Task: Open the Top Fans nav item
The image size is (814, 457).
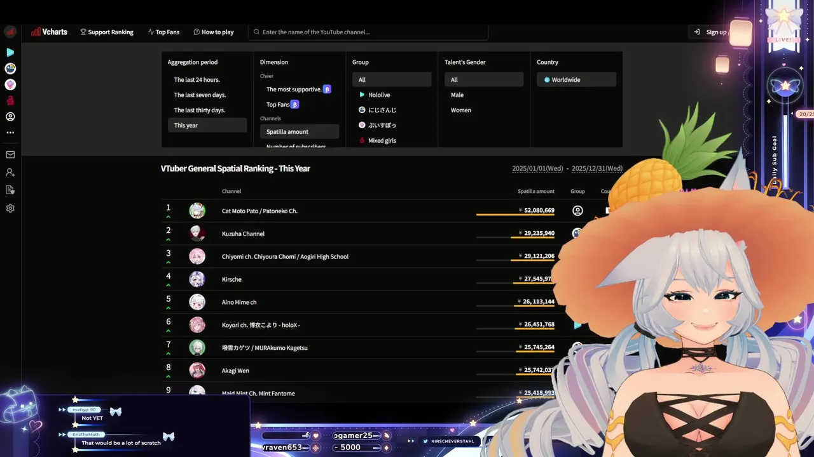Action: click(163, 32)
